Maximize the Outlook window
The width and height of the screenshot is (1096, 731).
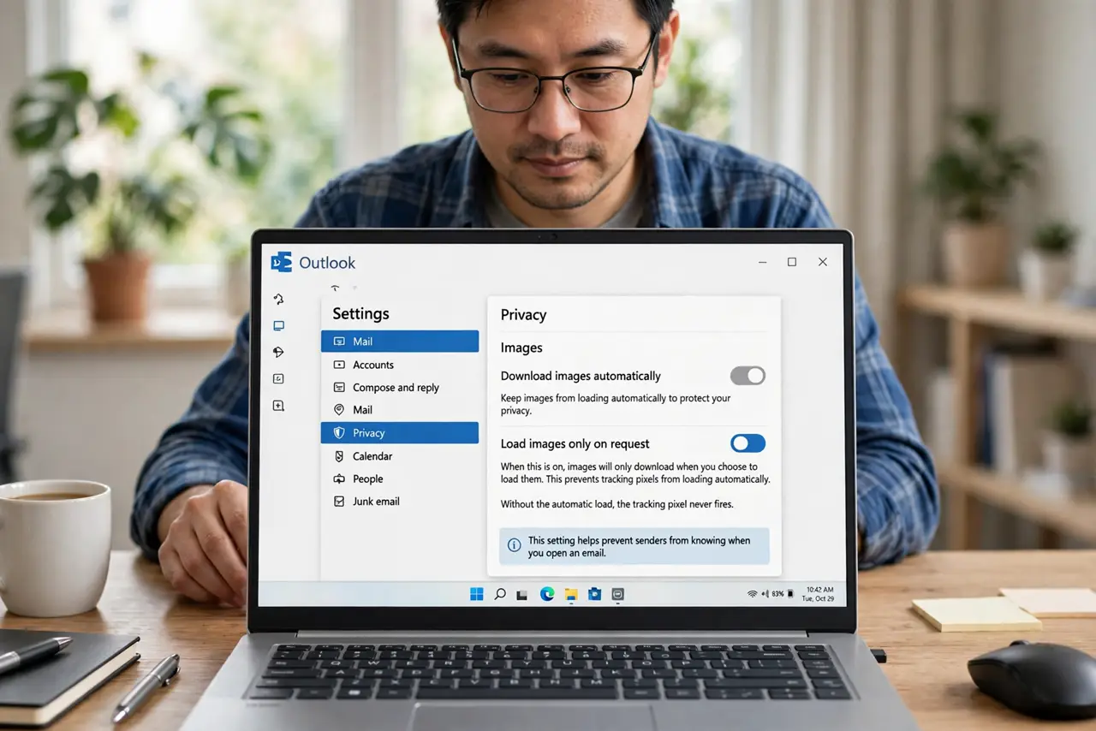(x=792, y=262)
